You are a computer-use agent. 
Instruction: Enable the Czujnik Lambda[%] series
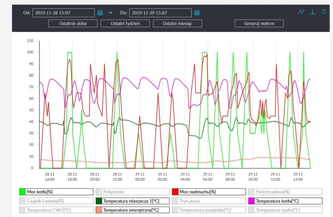tap(56, 201)
